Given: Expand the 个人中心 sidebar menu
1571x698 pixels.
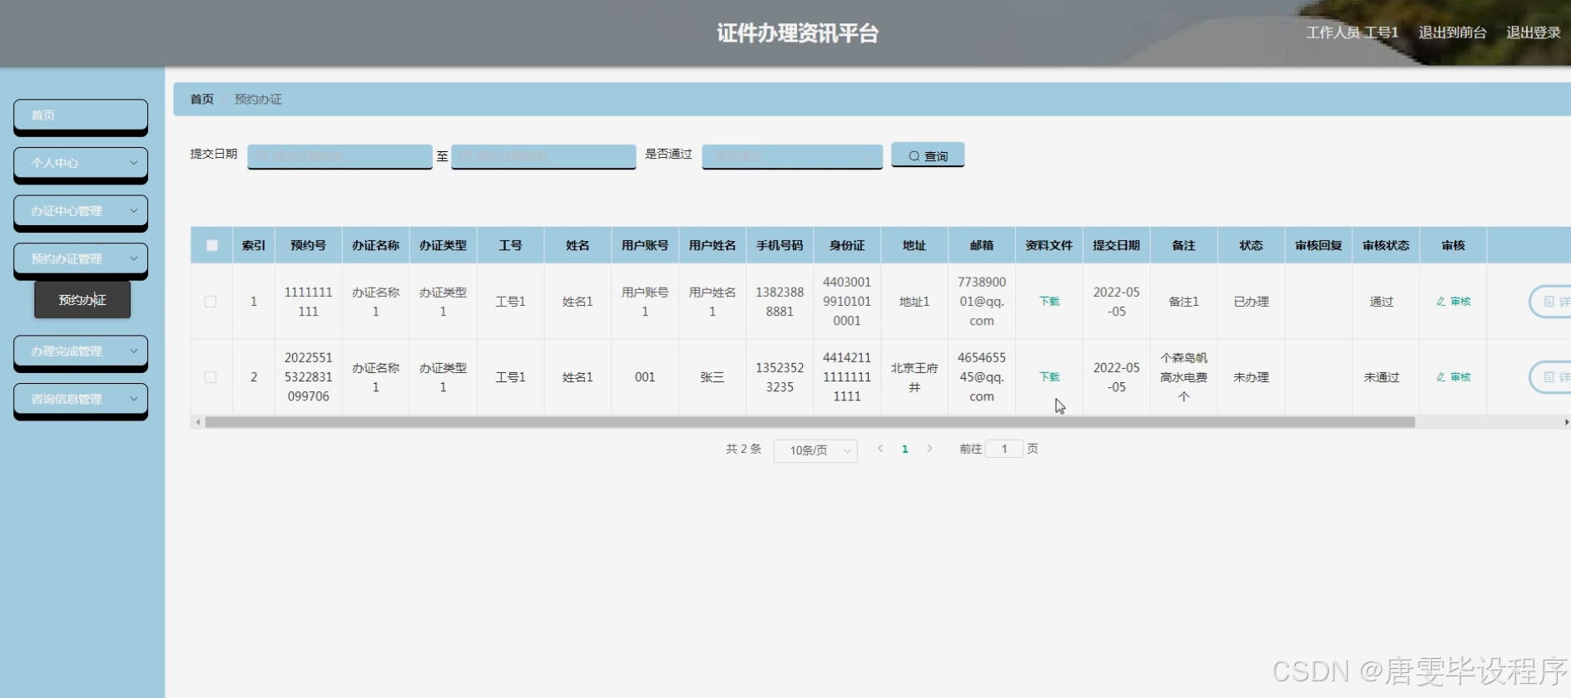Looking at the screenshot, I should pos(81,164).
